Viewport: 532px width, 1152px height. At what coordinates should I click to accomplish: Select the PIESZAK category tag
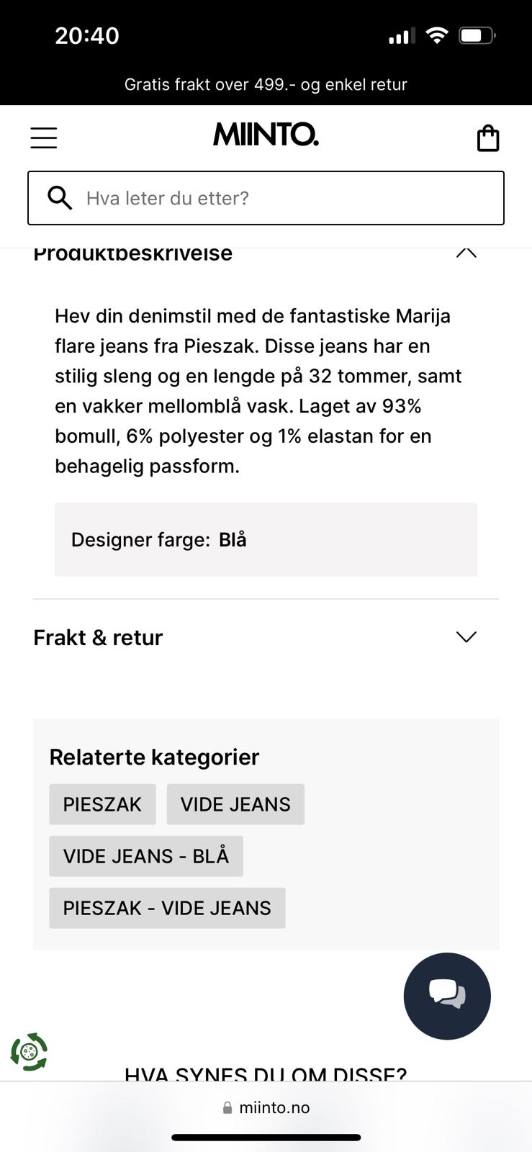102,804
